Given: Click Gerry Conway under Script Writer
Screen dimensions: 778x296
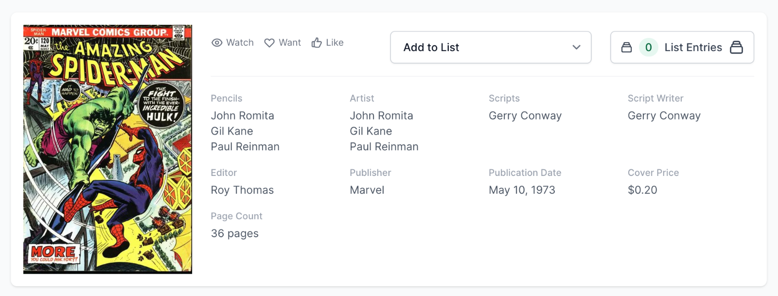Looking at the screenshot, I should tap(664, 116).
